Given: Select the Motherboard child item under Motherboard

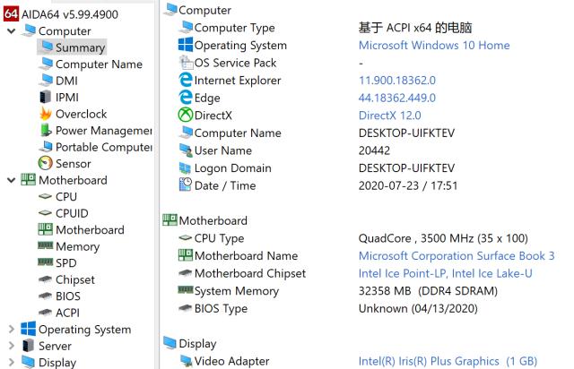Looking at the screenshot, I should [x=90, y=229].
